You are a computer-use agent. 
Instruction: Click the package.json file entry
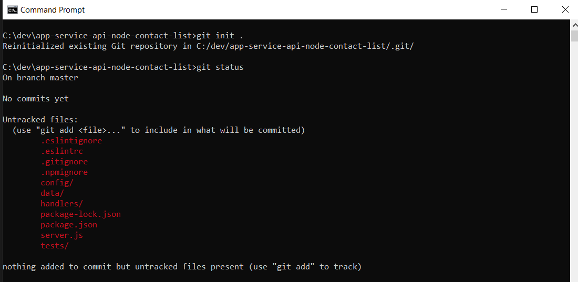pyautogui.click(x=69, y=224)
